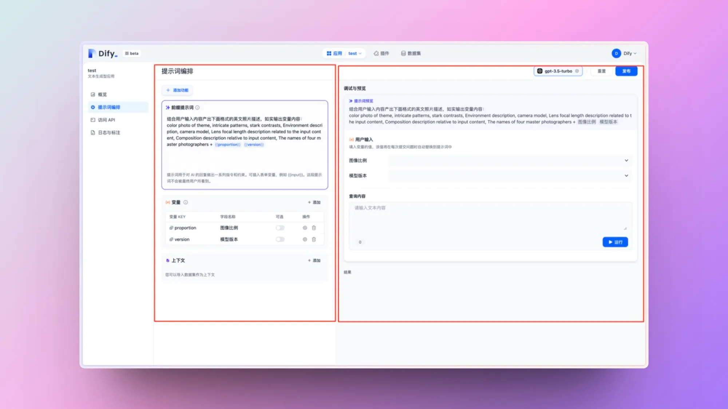Go to 日志与标注 in sidebar
The image size is (728, 409).
click(109, 133)
